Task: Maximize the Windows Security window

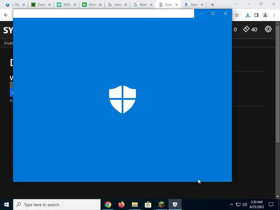Action: point(213,13)
